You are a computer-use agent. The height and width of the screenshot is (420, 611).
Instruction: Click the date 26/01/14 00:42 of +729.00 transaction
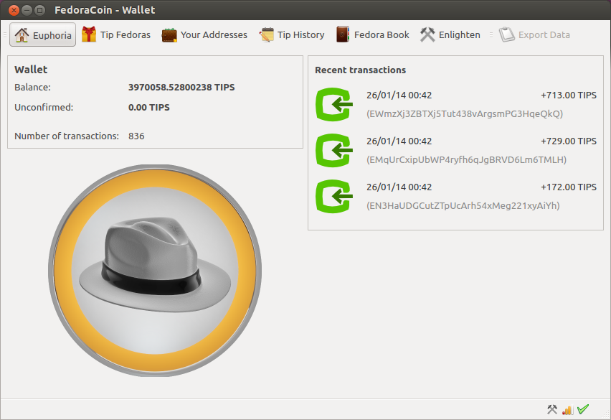(x=399, y=141)
